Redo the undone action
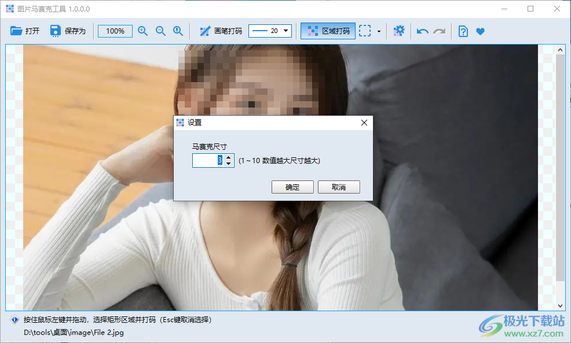This screenshot has height=343, width=571. [440, 31]
